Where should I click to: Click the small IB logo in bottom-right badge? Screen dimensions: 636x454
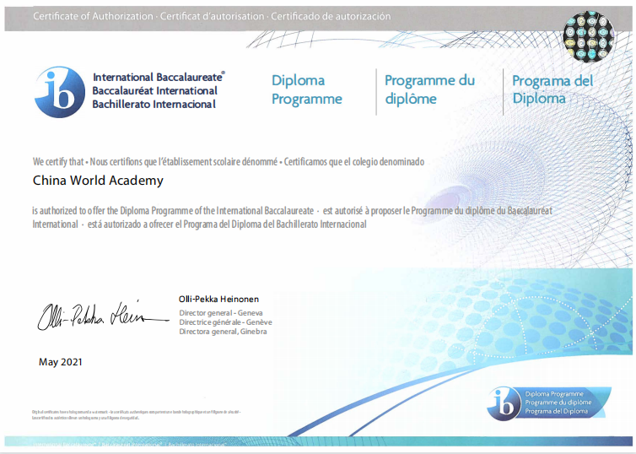click(x=504, y=403)
